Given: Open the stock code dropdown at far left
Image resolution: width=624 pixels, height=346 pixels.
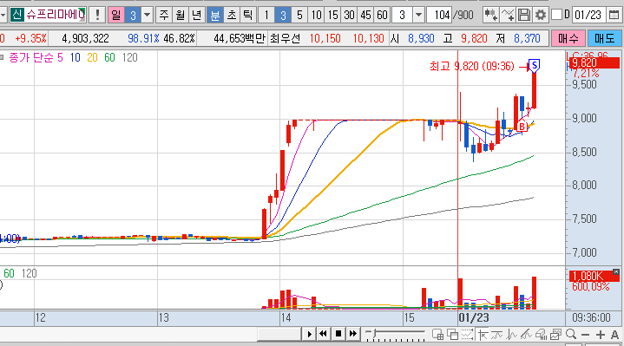Looking at the screenshot, I should click(3, 15).
